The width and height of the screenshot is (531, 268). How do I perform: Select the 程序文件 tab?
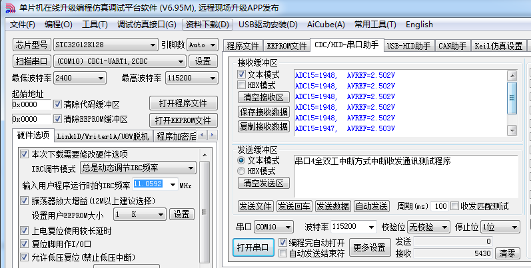coord(243,46)
